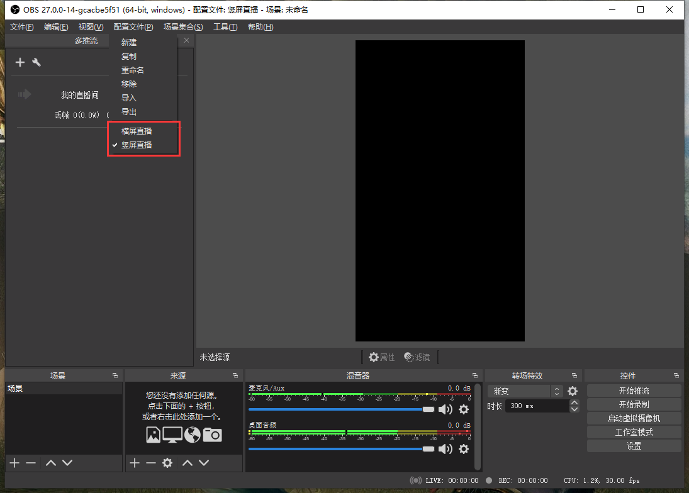Open 麦克风/Aux audio settings gear
This screenshot has width=689, height=493.
pos(464,409)
